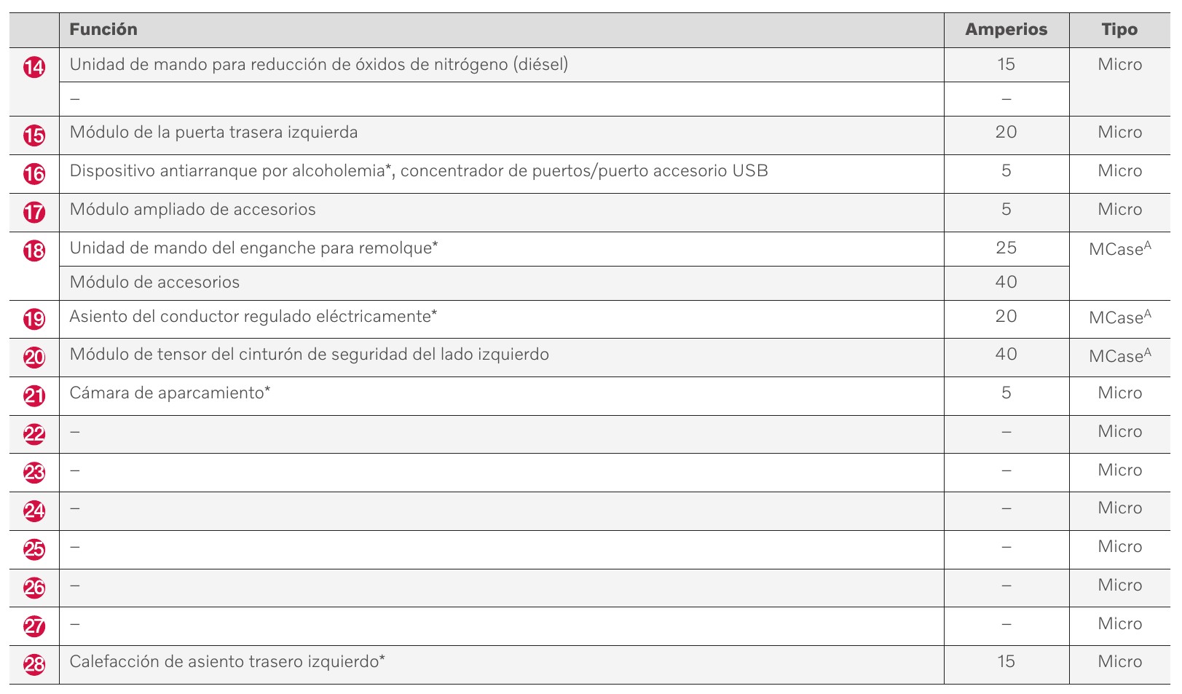Select the fuse 20 number badge

[x=34, y=358]
